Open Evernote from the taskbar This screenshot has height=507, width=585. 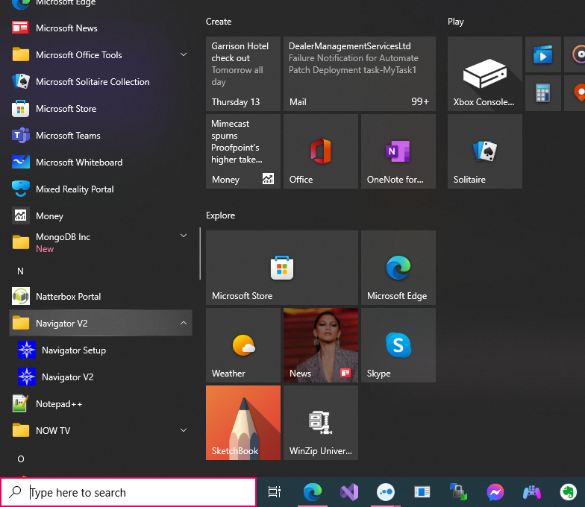click(569, 492)
